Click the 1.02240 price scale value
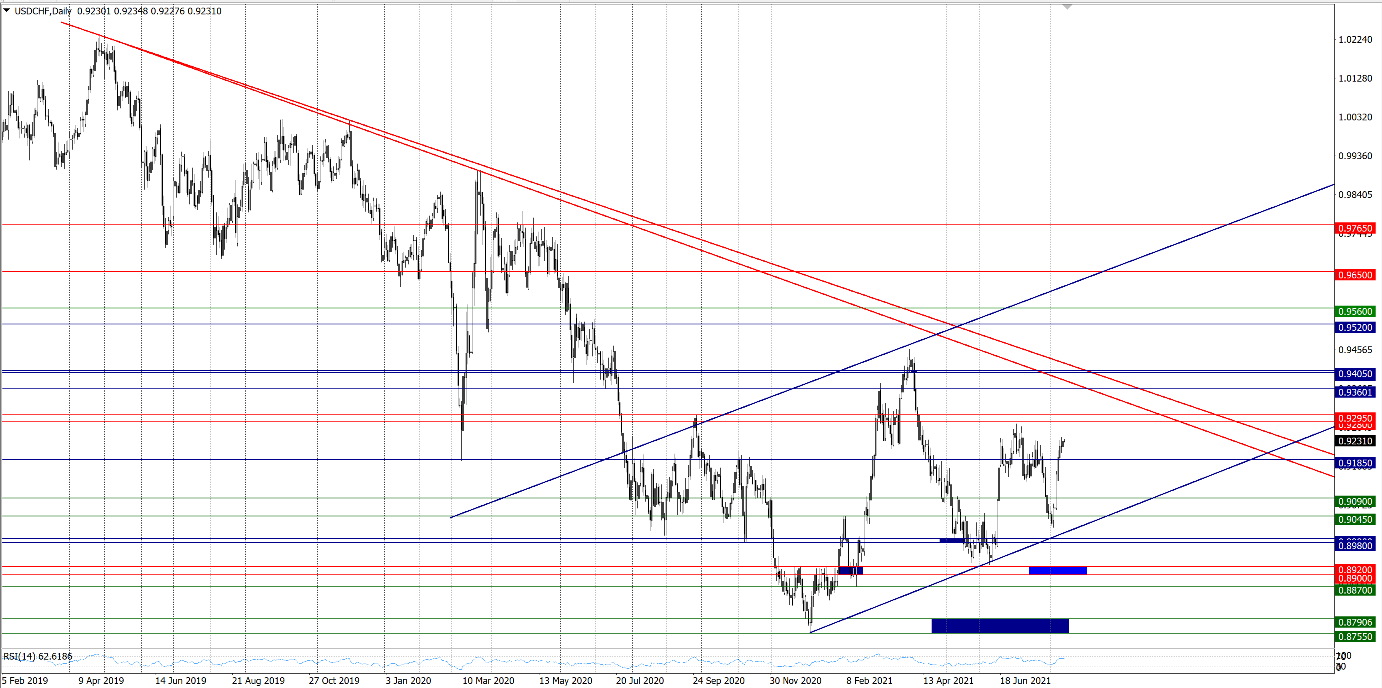 click(1355, 40)
